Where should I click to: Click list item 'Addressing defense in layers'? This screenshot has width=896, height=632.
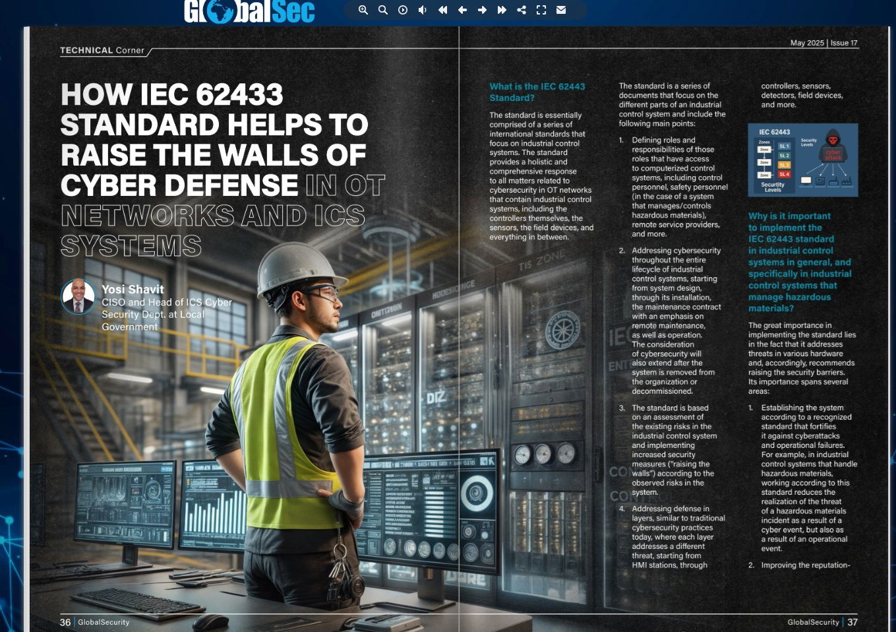[x=672, y=537]
